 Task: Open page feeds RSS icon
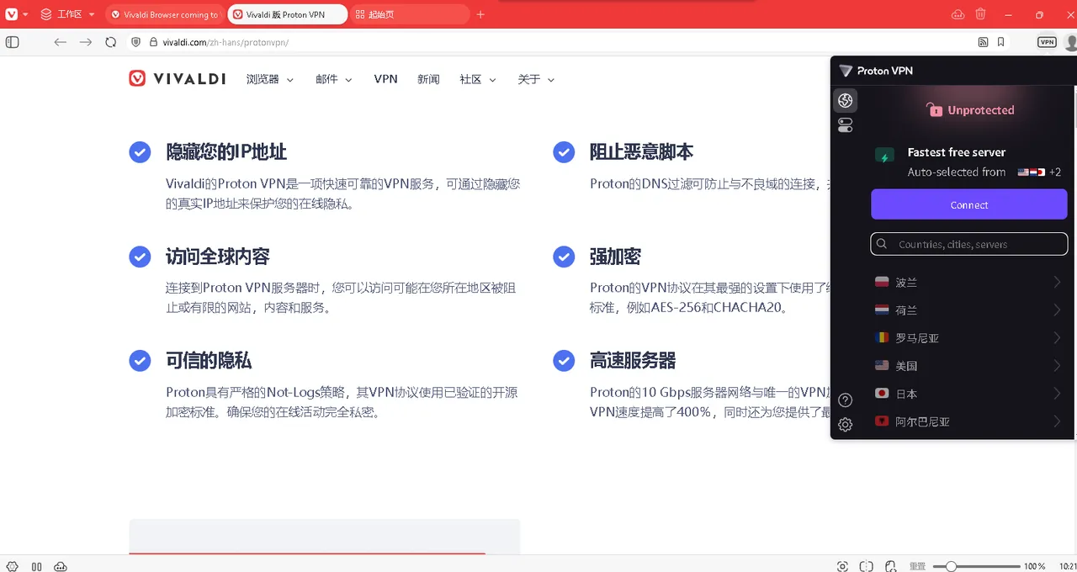tap(983, 42)
